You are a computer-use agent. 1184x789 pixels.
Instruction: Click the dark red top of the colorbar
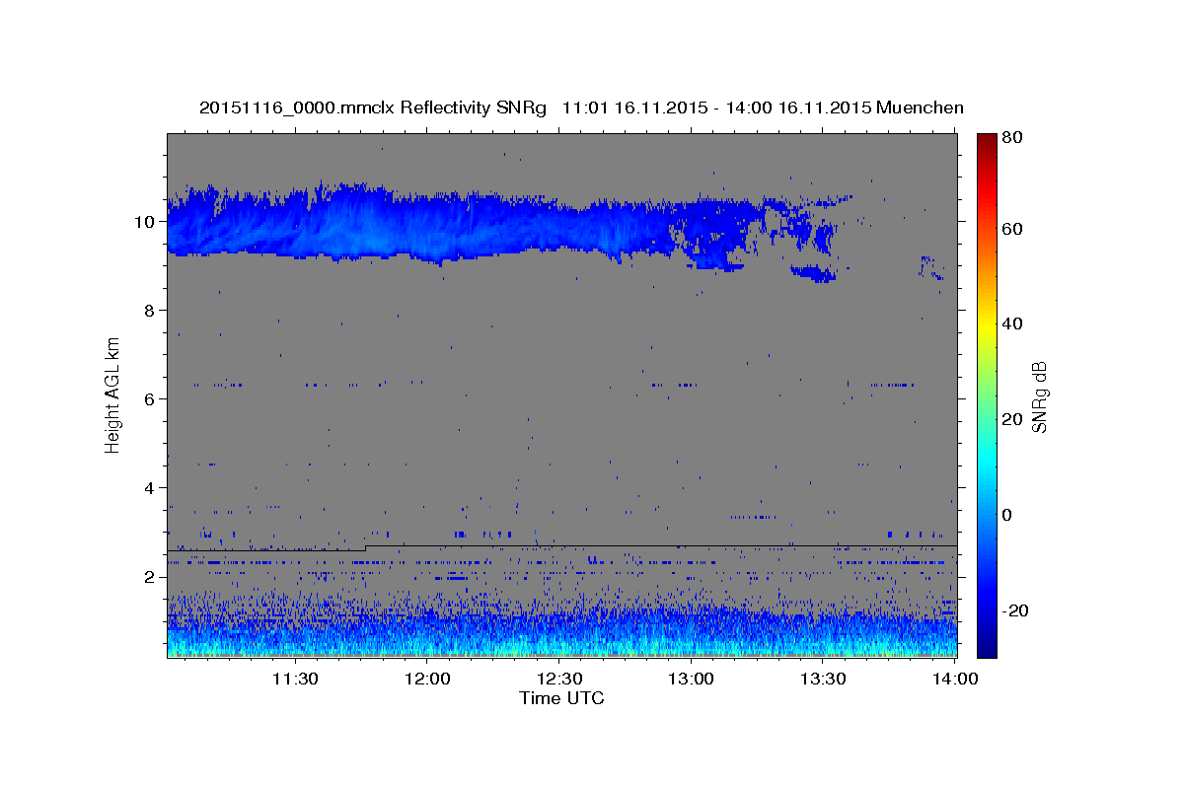coord(987,140)
